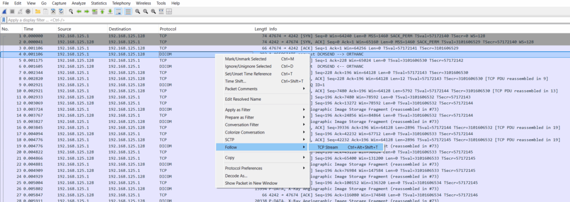The image size is (570, 202).
Task: Jump to the last packet
Action: (x=110, y=12)
